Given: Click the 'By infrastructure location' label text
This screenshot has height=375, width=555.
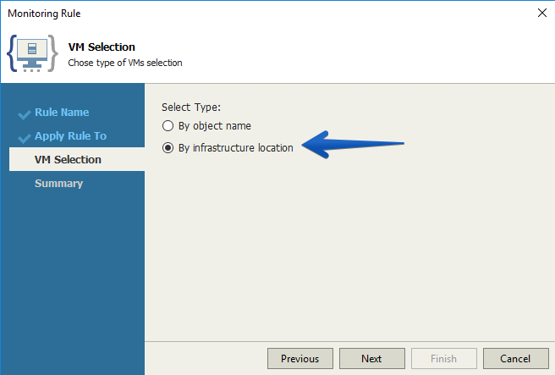Looking at the screenshot, I should (x=236, y=147).
